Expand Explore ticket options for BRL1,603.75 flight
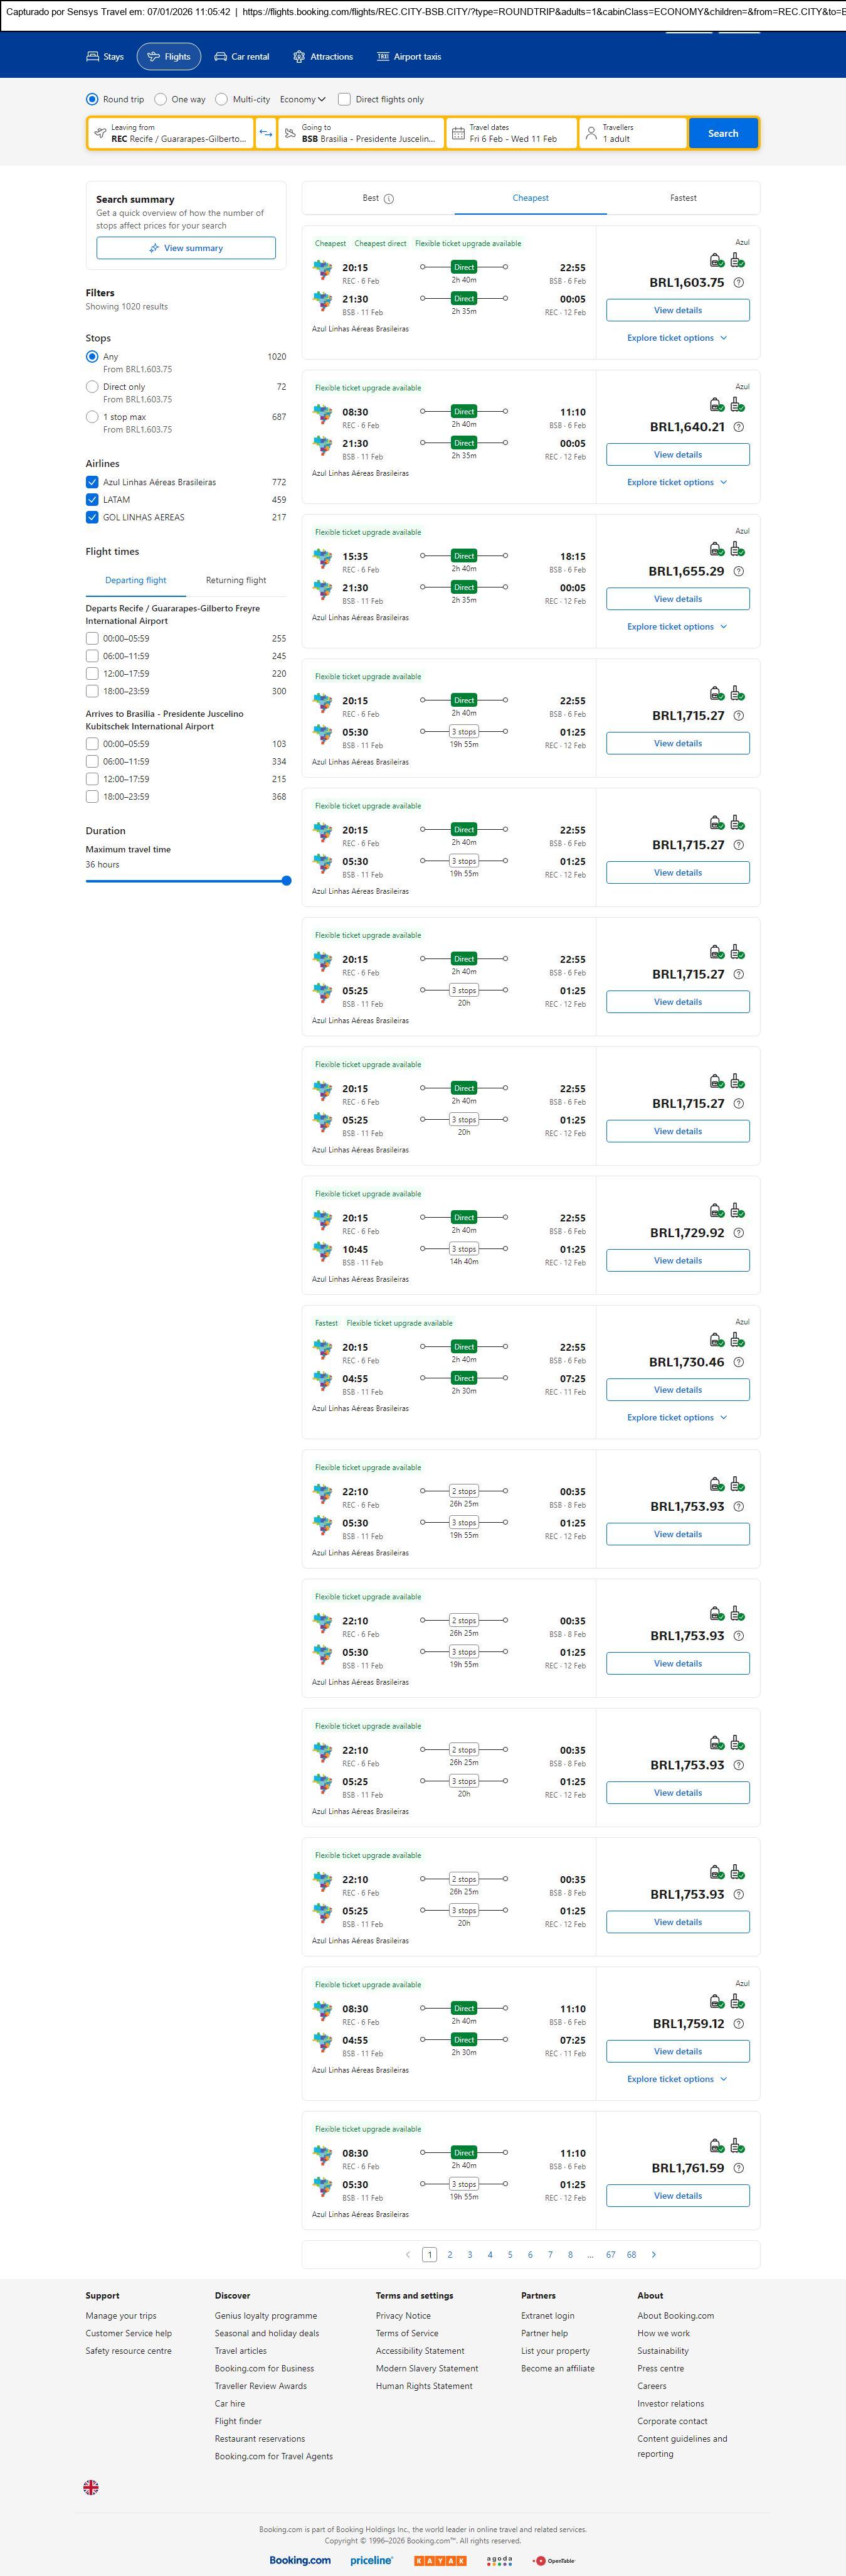The image size is (846, 2576). coord(677,338)
